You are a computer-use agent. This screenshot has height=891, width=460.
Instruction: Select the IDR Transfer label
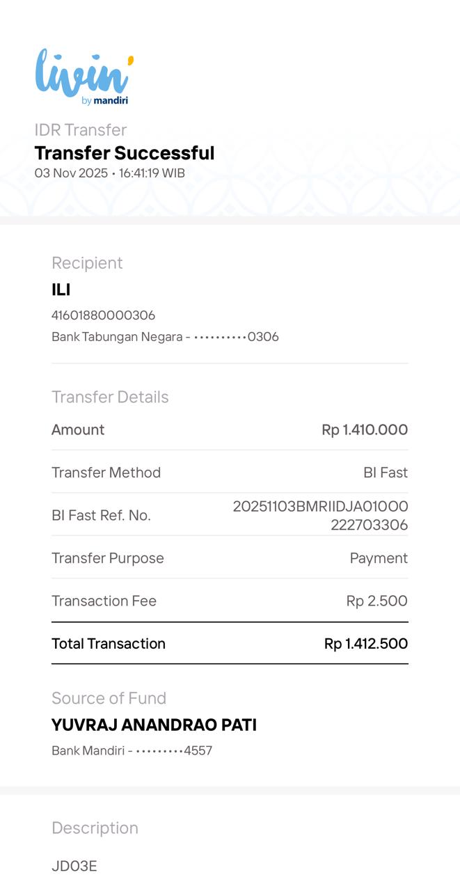pos(81,130)
